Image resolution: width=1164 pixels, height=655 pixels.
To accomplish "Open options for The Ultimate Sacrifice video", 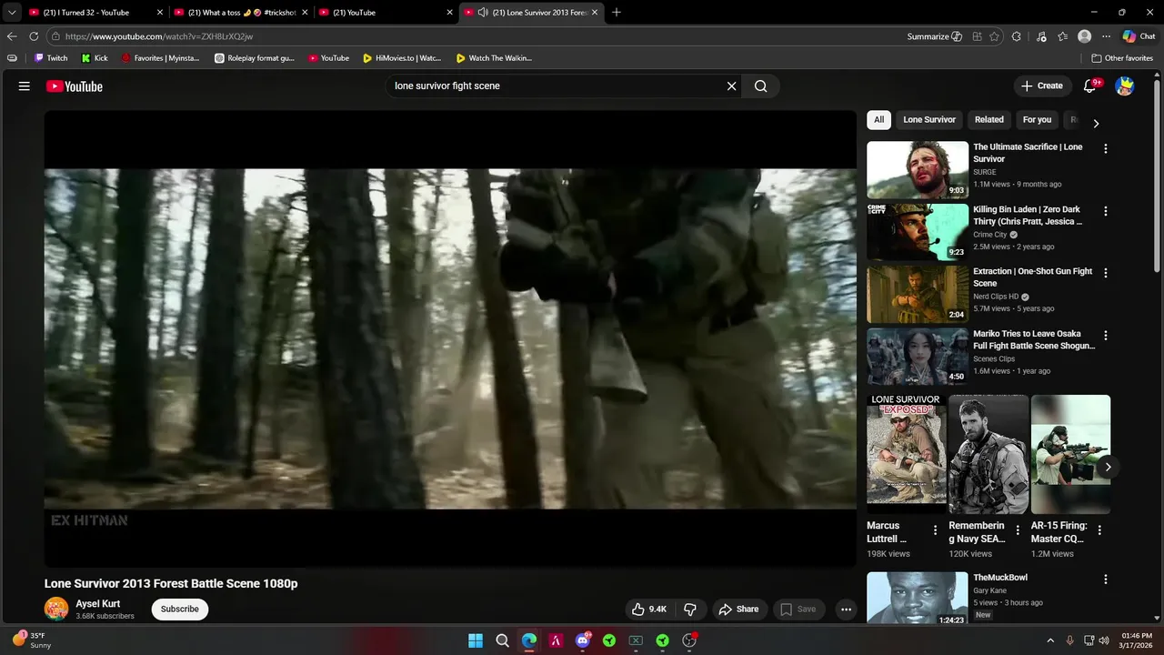I will click(1106, 148).
